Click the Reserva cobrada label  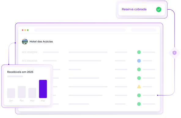[134, 9]
